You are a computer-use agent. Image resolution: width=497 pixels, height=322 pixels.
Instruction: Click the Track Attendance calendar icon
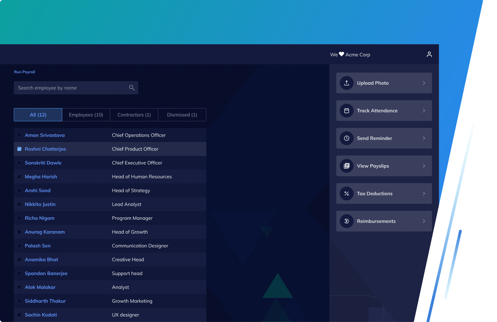347,111
